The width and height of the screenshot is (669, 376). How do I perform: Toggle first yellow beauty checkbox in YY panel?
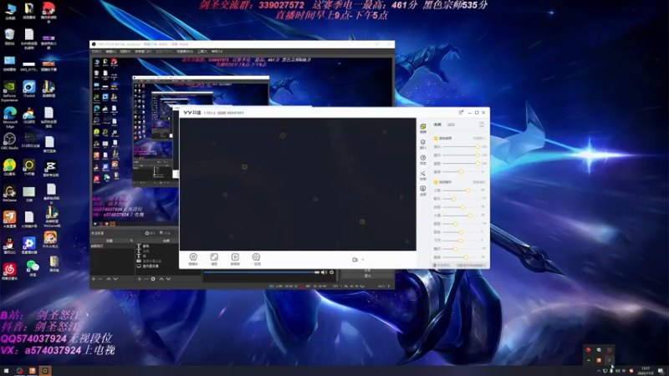[436, 138]
